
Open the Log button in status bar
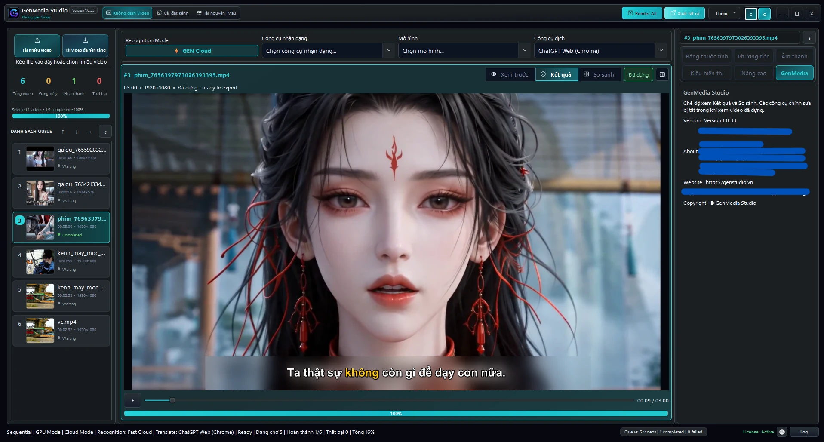click(803, 432)
